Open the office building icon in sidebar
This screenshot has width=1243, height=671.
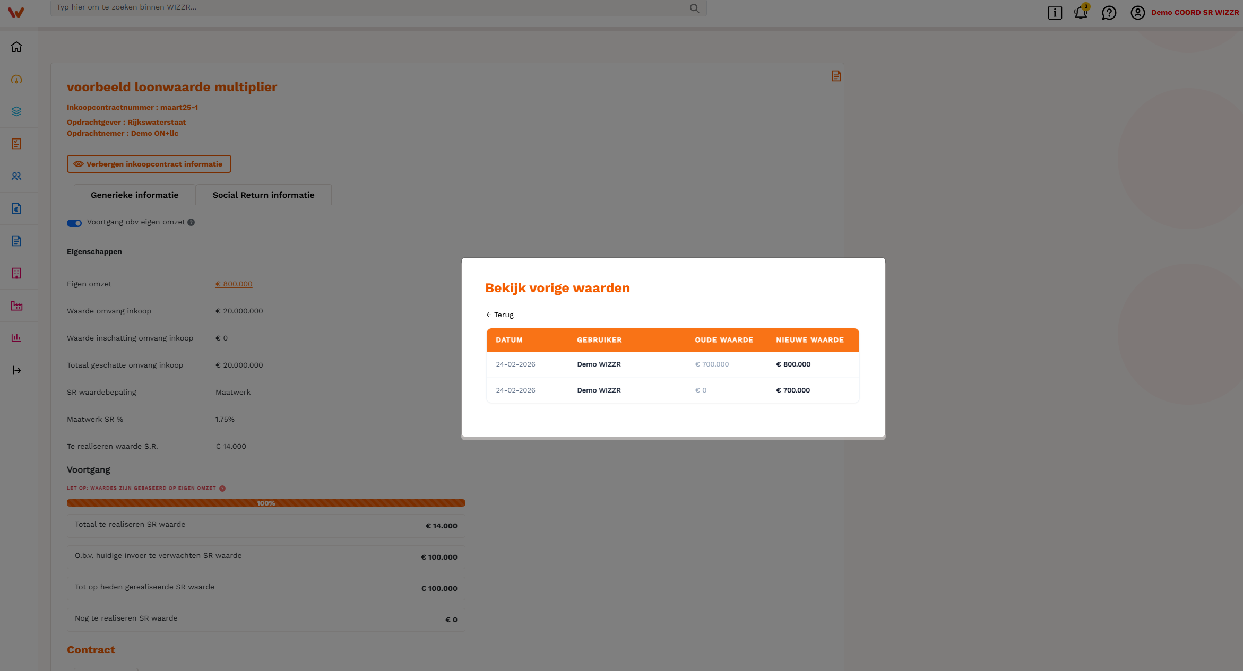point(16,274)
